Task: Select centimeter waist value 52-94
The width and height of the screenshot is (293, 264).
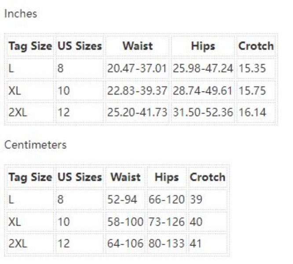Action: click(x=122, y=200)
